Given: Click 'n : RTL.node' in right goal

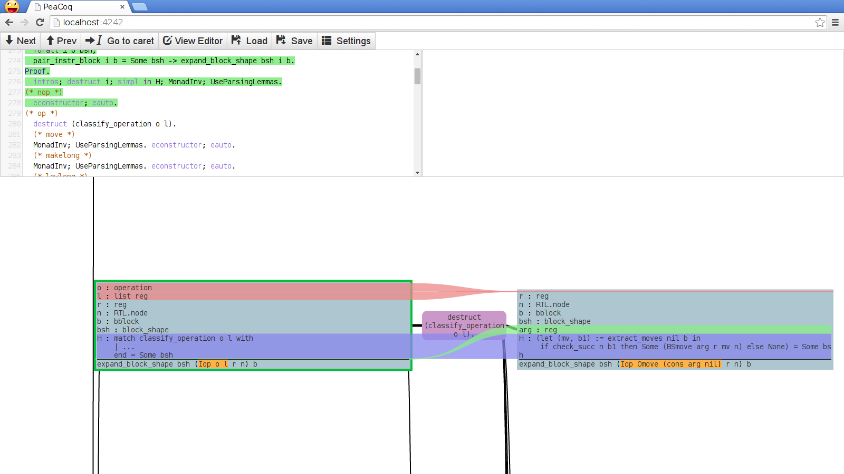Looking at the screenshot, I should (544, 304).
